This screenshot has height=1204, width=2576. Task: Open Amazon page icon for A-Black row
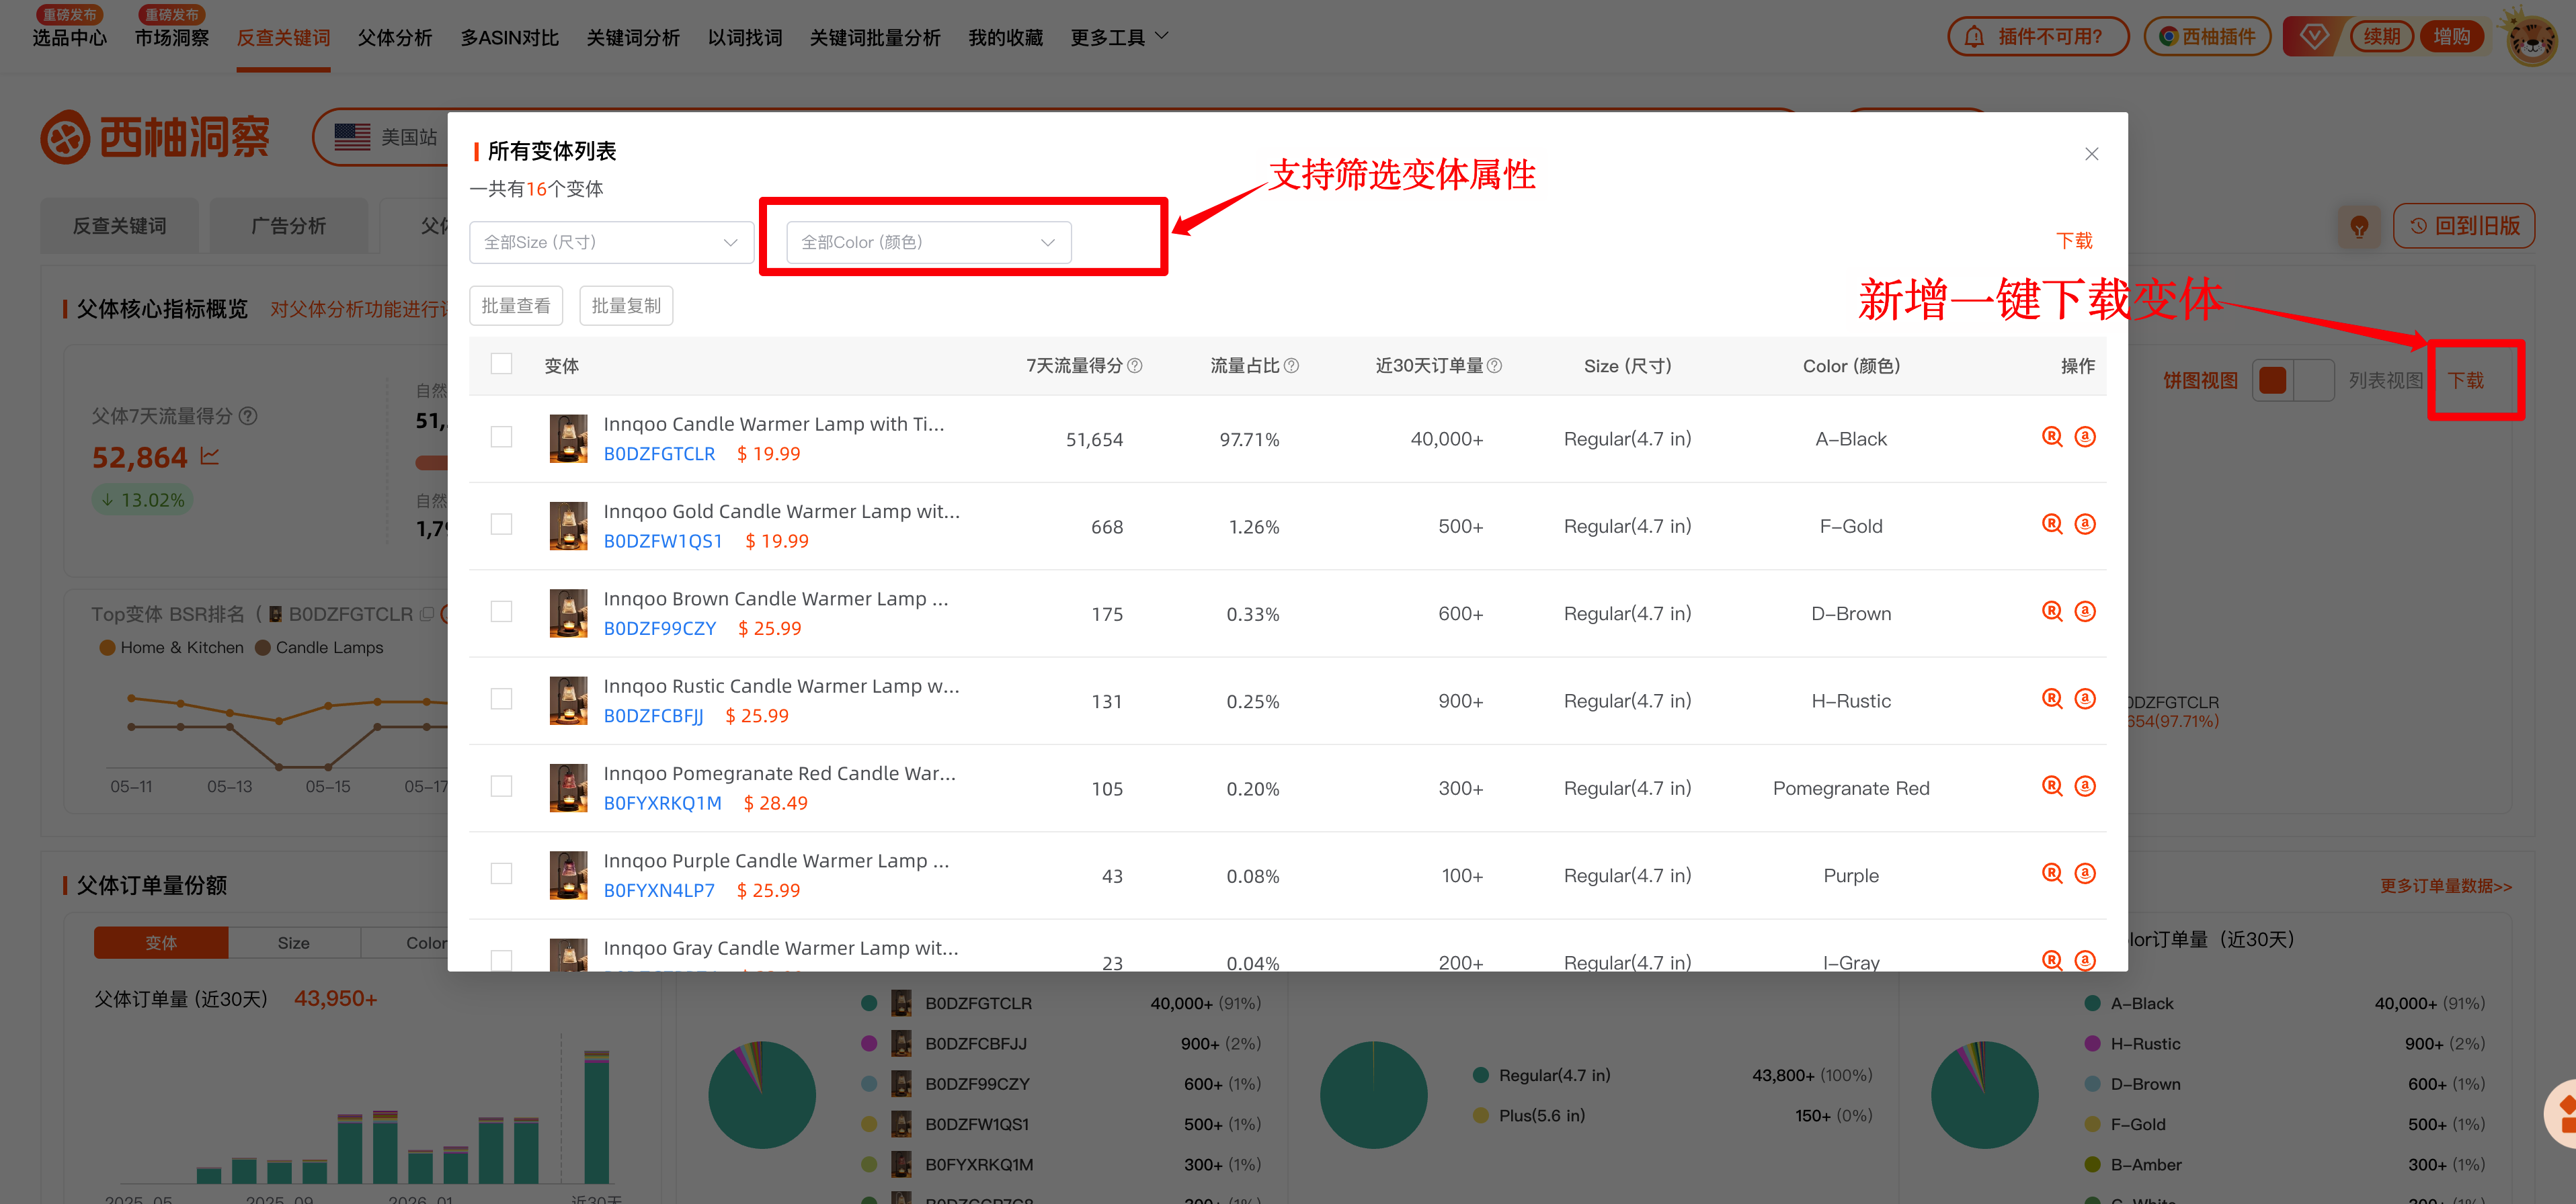pos(2085,437)
